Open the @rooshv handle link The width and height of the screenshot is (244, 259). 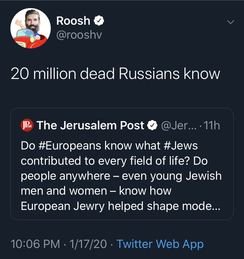[79, 35]
